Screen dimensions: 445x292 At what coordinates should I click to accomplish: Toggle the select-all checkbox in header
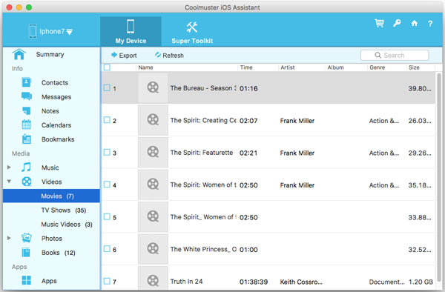click(107, 67)
